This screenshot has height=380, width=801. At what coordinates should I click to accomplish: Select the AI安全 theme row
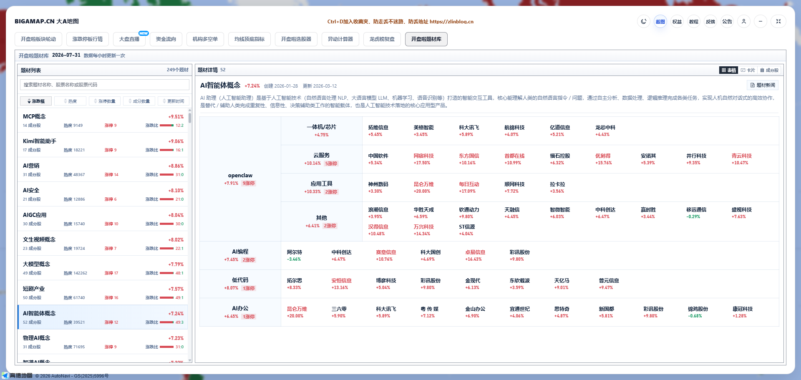pyautogui.click(x=103, y=194)
